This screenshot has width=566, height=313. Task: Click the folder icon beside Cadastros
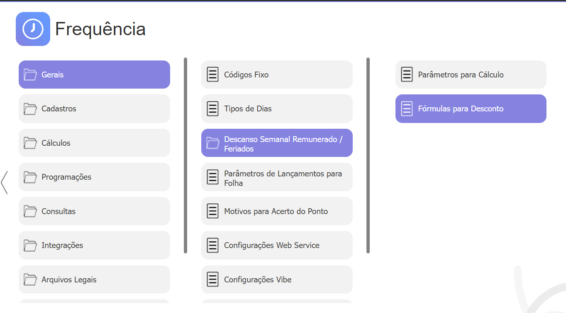coord(30,109)
